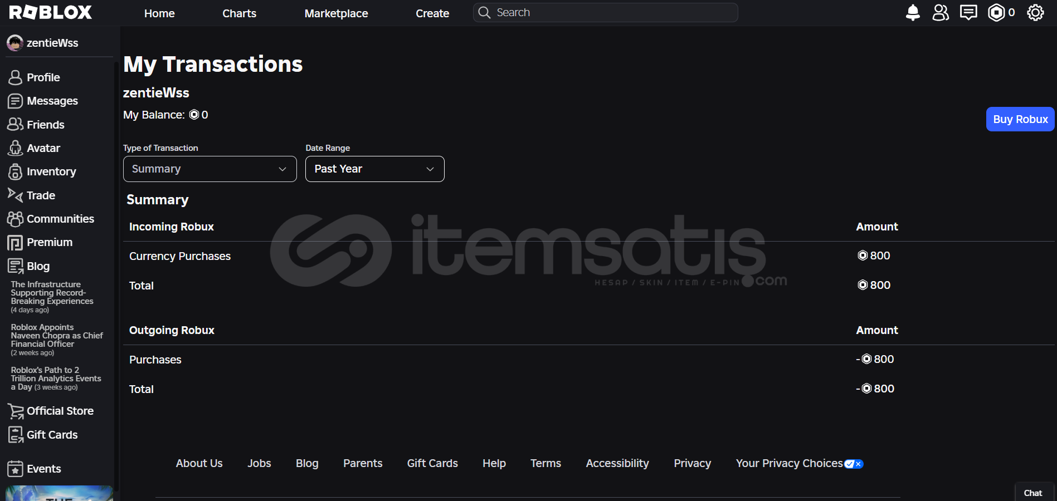Expand the Date Range Past Year dropdown
The image size is (1057, 501).
coord(374,169)
